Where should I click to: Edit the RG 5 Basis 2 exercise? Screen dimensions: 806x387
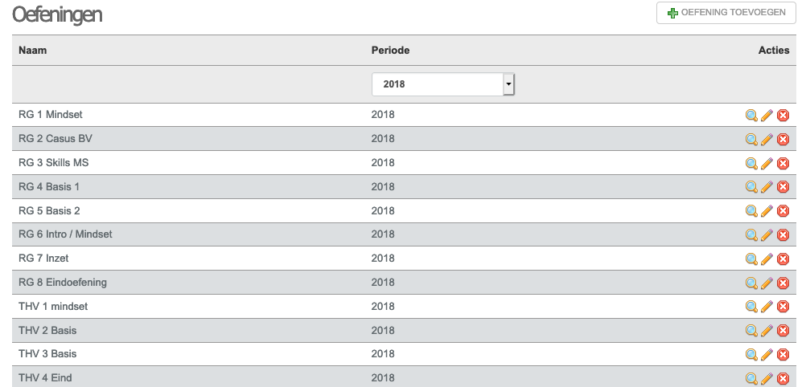(x=767, y=211)
